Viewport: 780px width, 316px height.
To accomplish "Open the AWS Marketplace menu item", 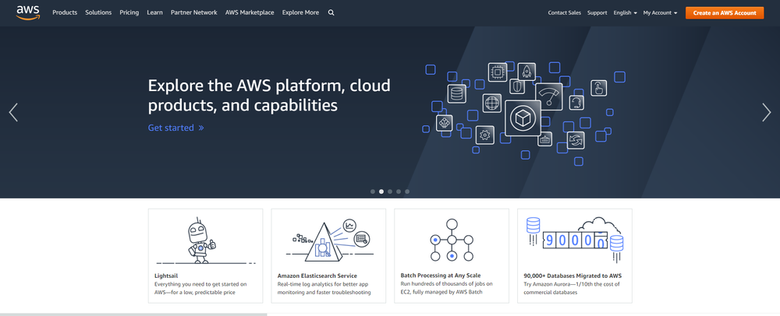I will (250, 13).
